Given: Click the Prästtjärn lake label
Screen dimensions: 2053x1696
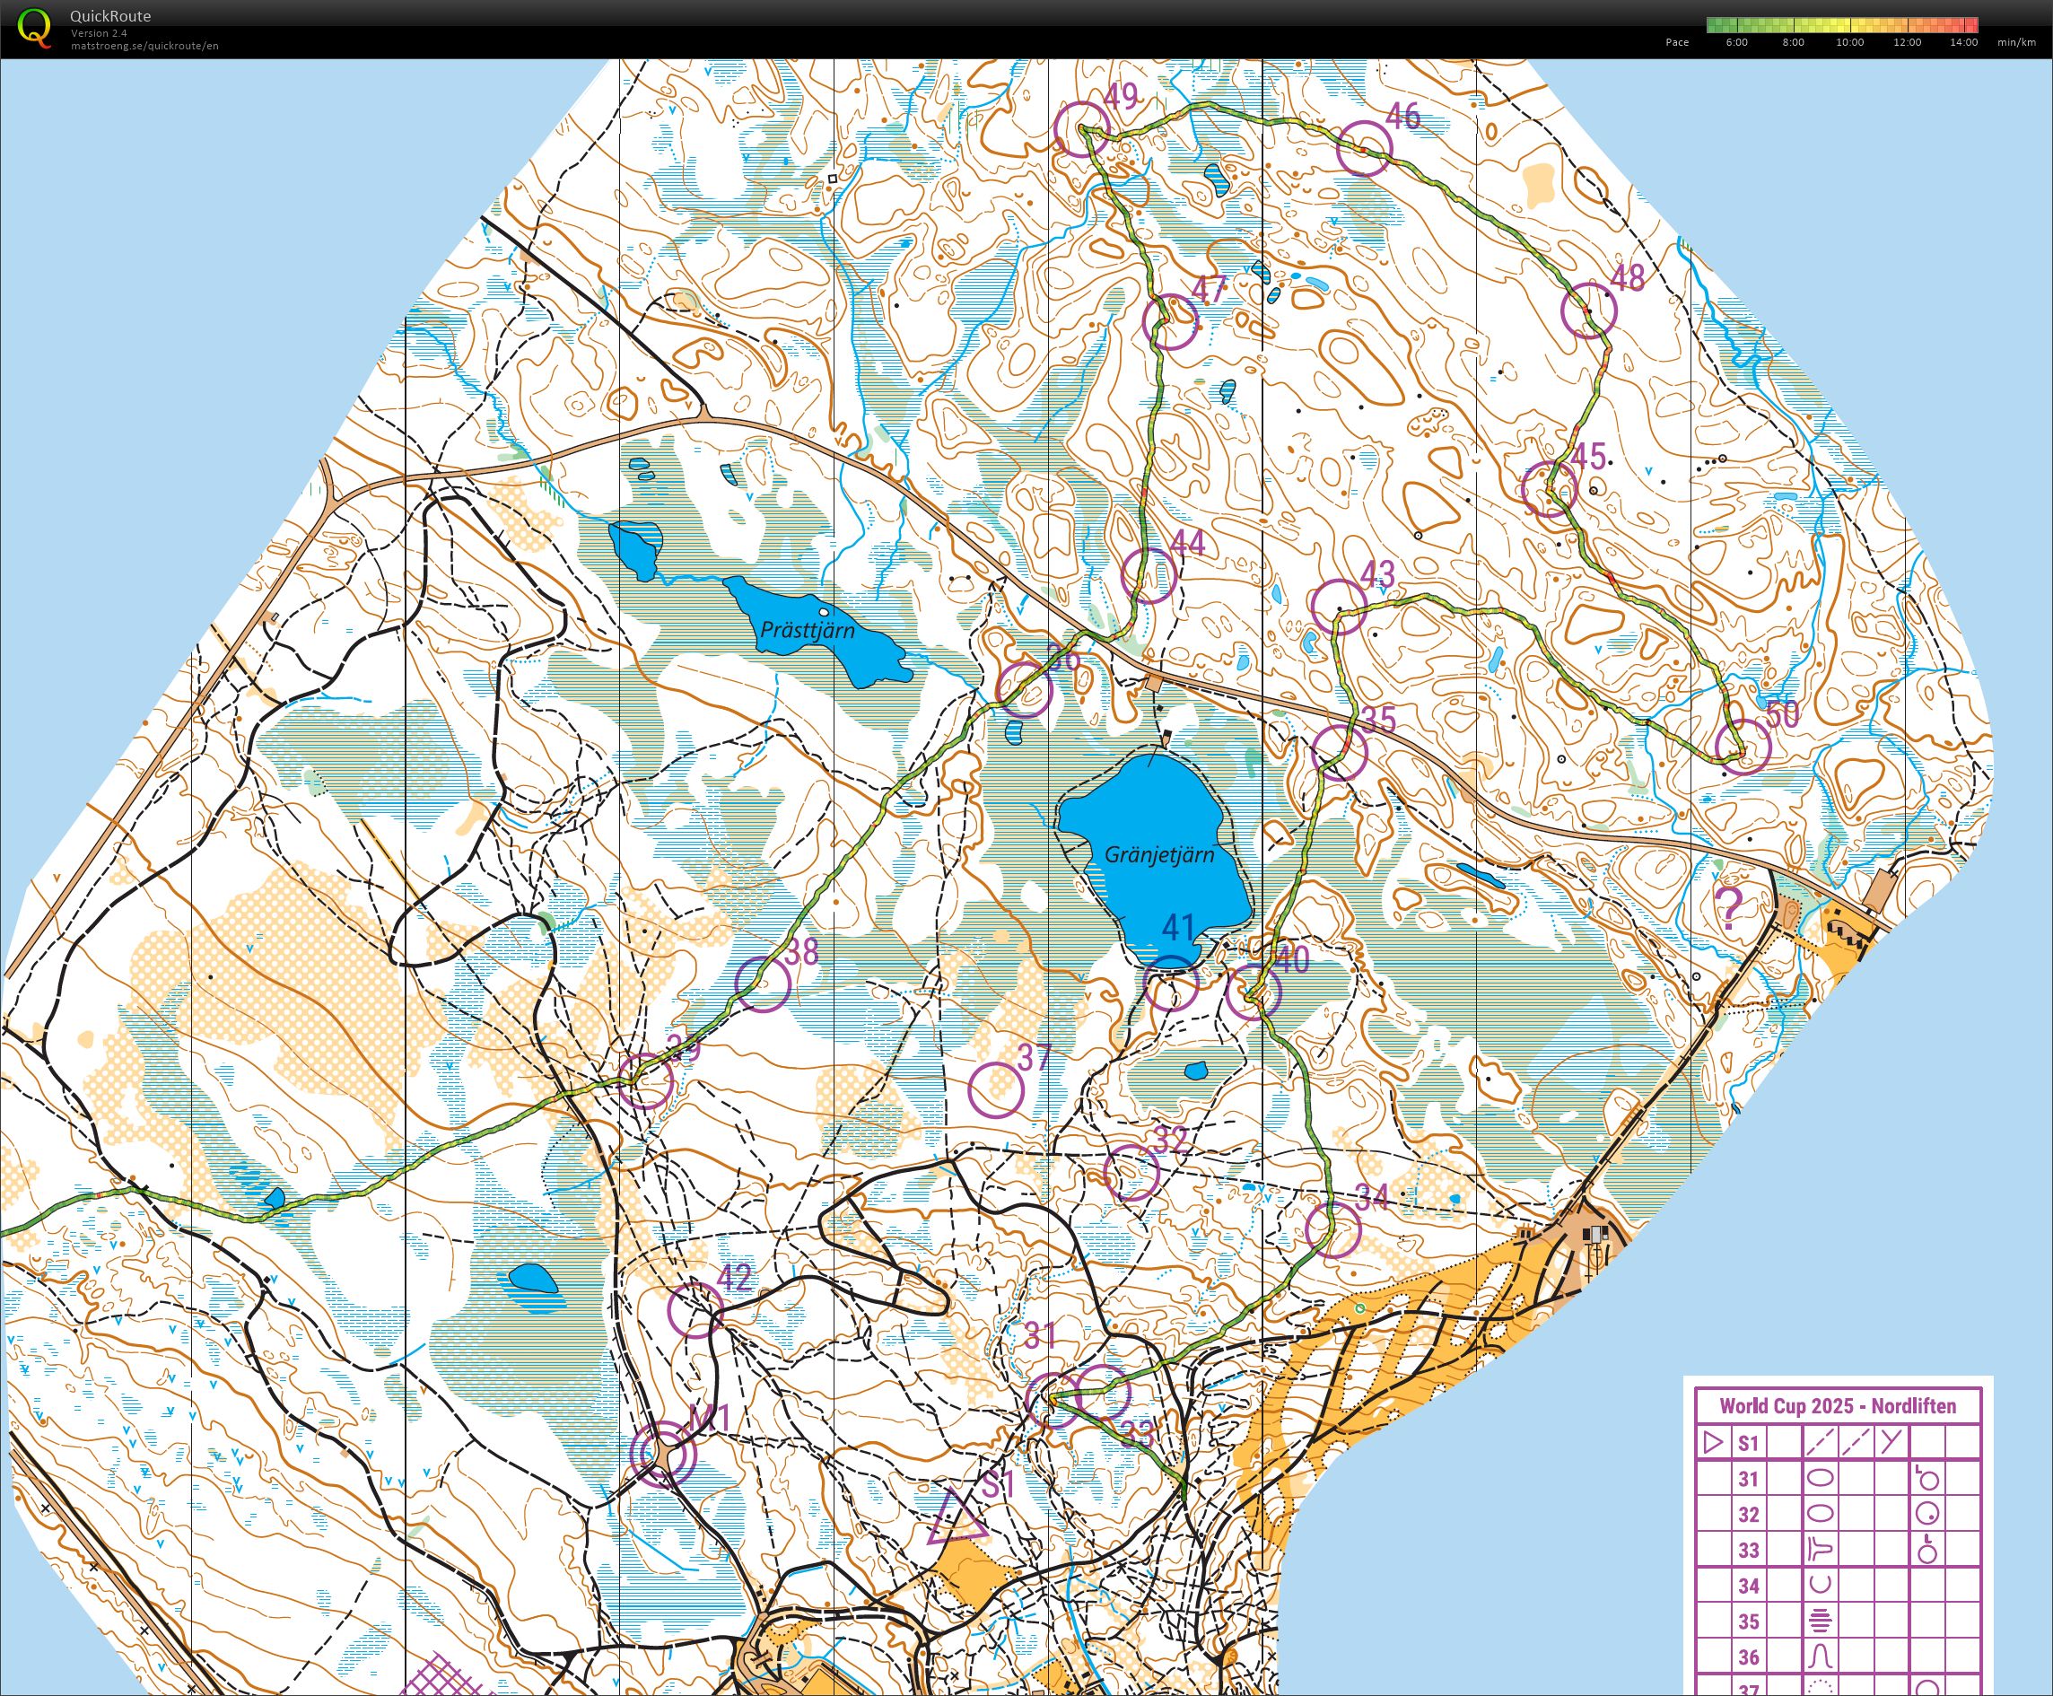Looking at the screenshot, I should (x=807, y=630).
